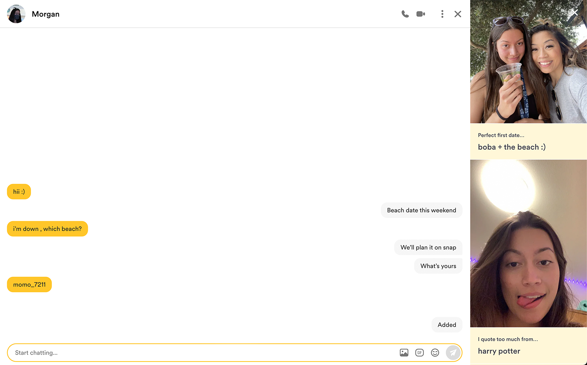Select the "Beach date this weekend" message
Screen dimensions: 587x365
point(421,210)
